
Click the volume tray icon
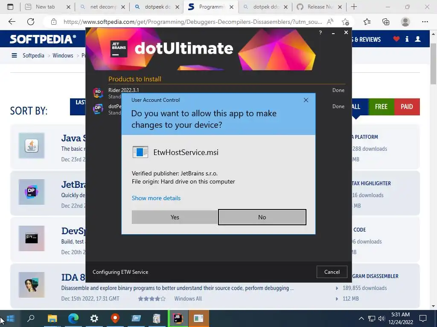[382, 318]
